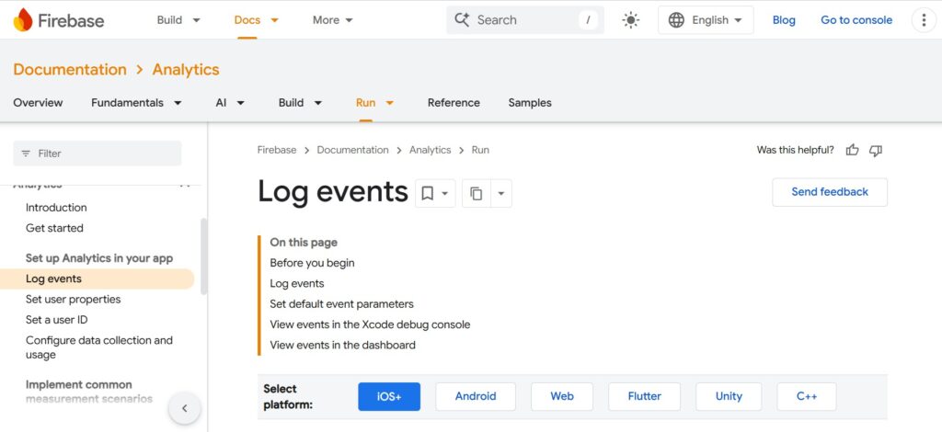Click the Search box in header

(525, 20)
